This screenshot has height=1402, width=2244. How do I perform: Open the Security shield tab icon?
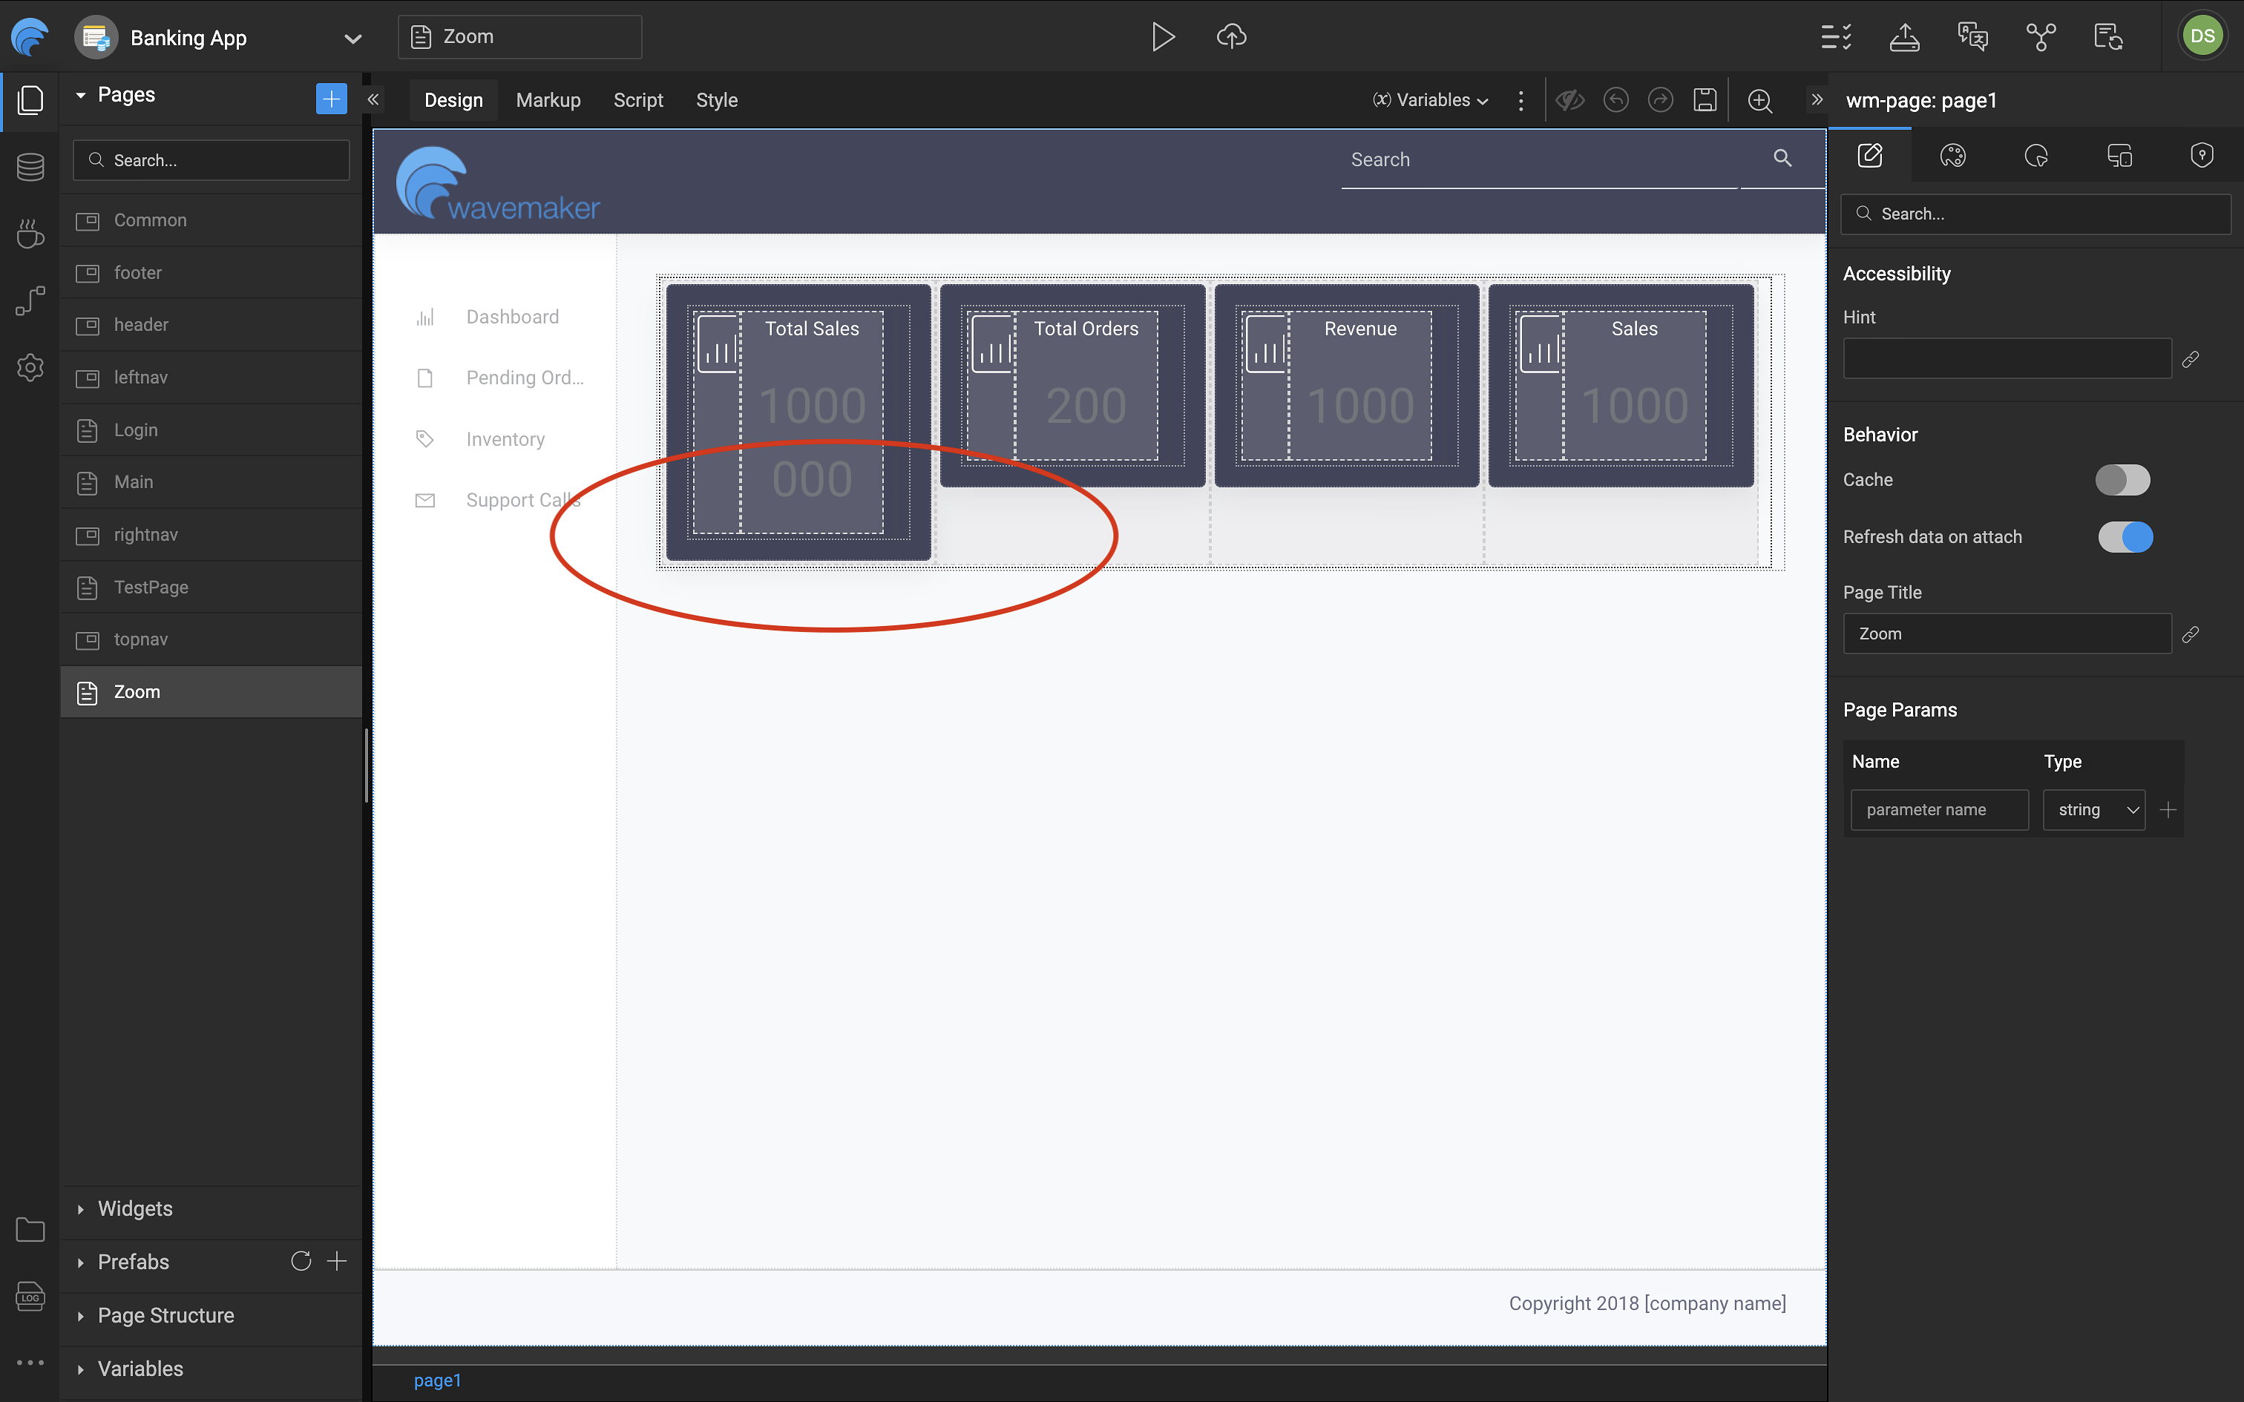[2202, 156]
